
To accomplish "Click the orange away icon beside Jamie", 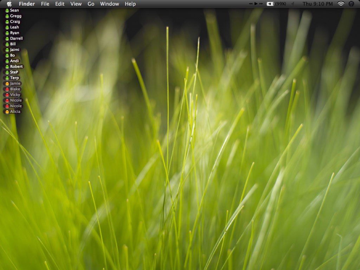I will click(7, 84).
